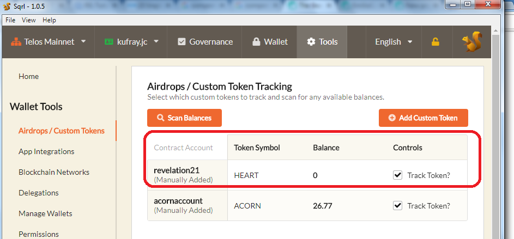Click the magnifier icon on Scan Balances

(161, 118)
